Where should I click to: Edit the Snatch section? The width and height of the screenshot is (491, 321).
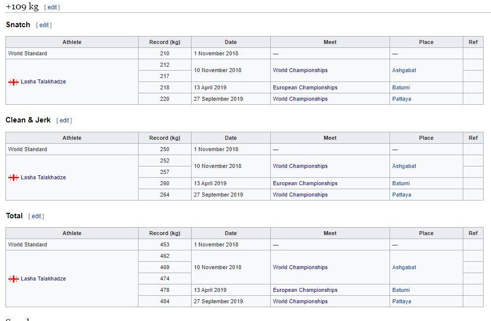(x=44, y=25)
